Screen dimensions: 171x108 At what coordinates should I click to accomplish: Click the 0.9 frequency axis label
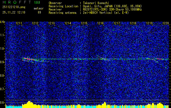(2, 62)
